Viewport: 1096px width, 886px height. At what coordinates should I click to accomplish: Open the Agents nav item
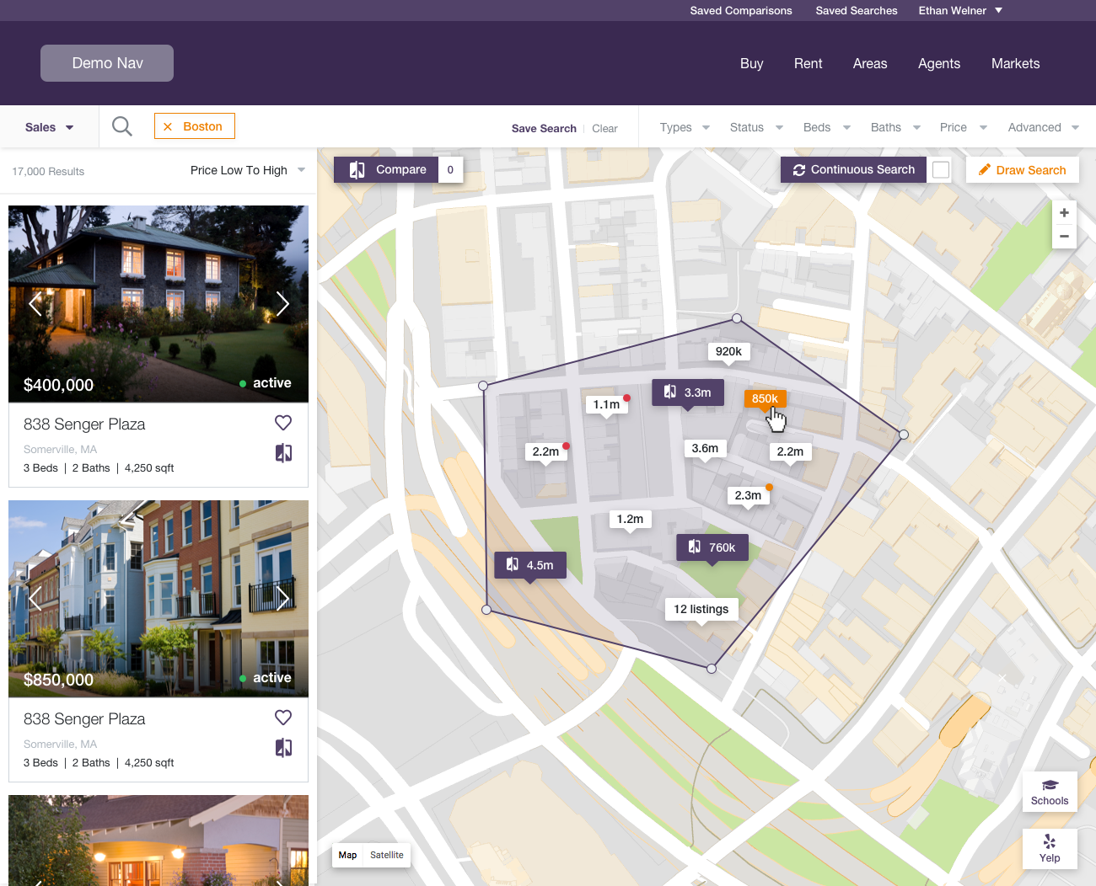(938, 63)
